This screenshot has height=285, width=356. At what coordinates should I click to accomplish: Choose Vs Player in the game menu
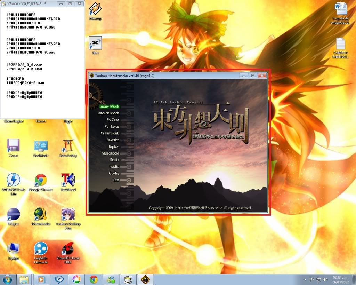pos(112,126)
